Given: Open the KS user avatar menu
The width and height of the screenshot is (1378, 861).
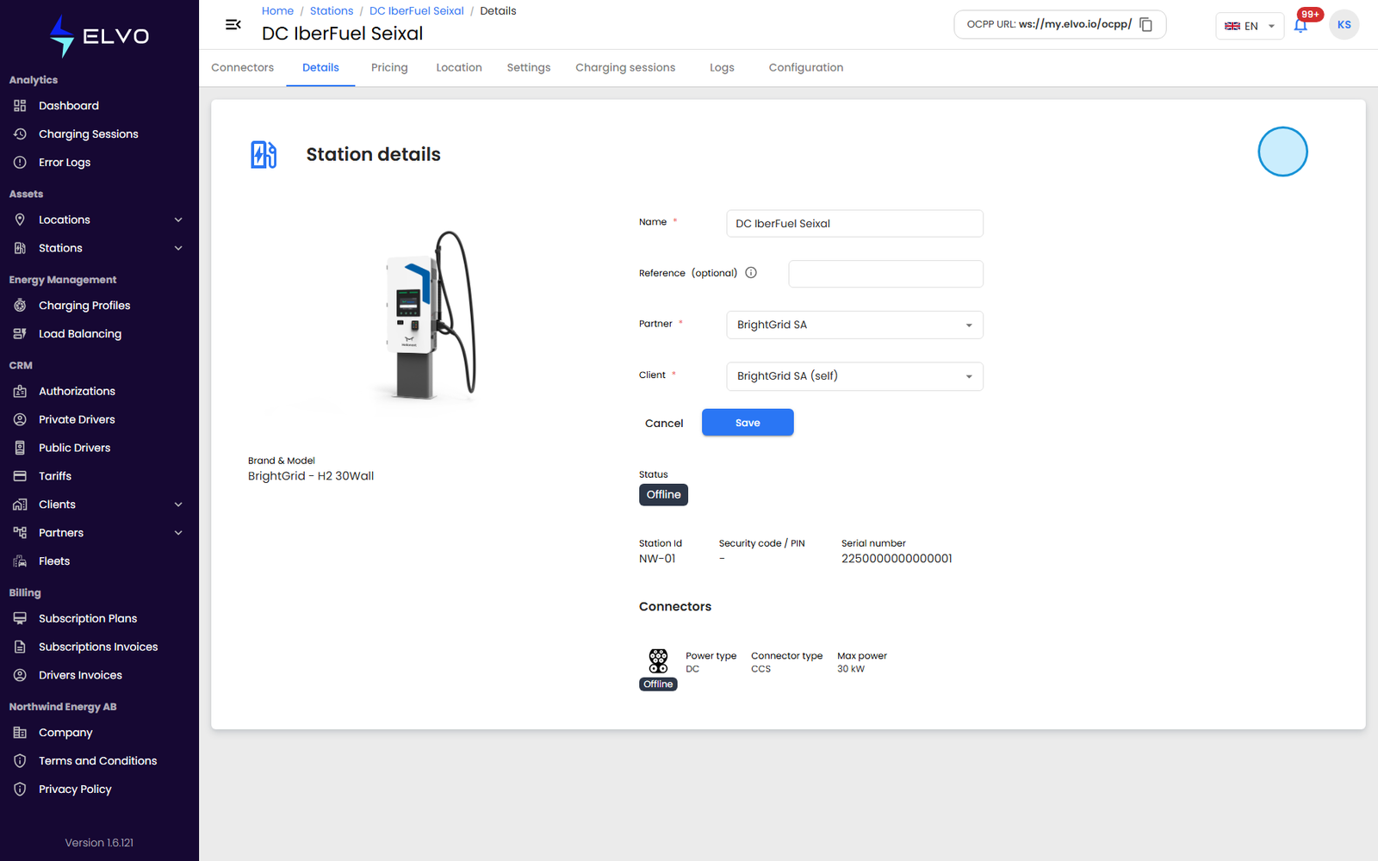Looking at the screenshot, I should [1344, 25].
